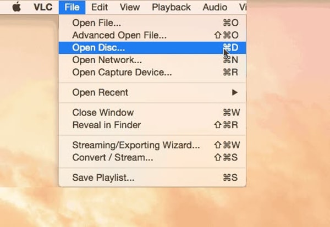Image resolution: width=330 pixels, height=227 pixels.
Task: Open the Playback menu
Action: coord(171,7)
